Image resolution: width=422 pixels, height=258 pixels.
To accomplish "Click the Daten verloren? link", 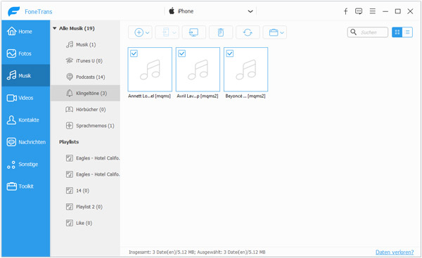I will click(x=395, y=252).
